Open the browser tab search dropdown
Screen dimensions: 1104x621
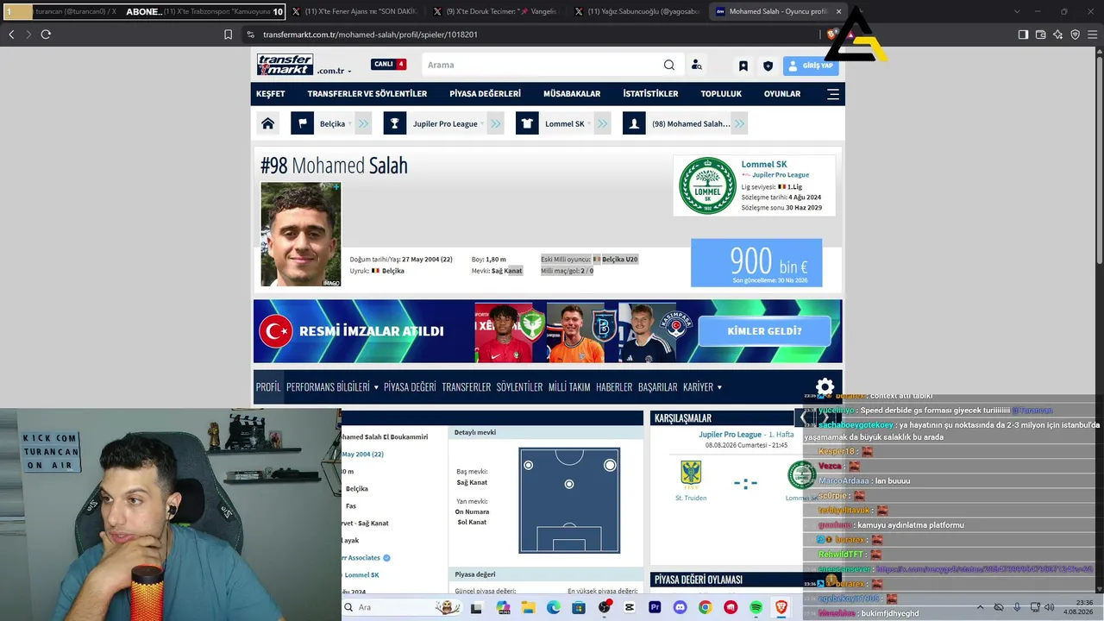tap(1016, 11)
